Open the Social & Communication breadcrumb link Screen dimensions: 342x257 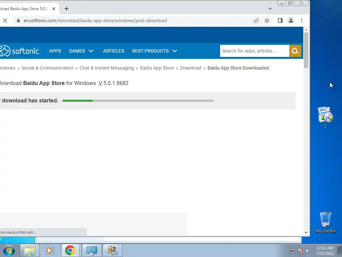point(47,68)
